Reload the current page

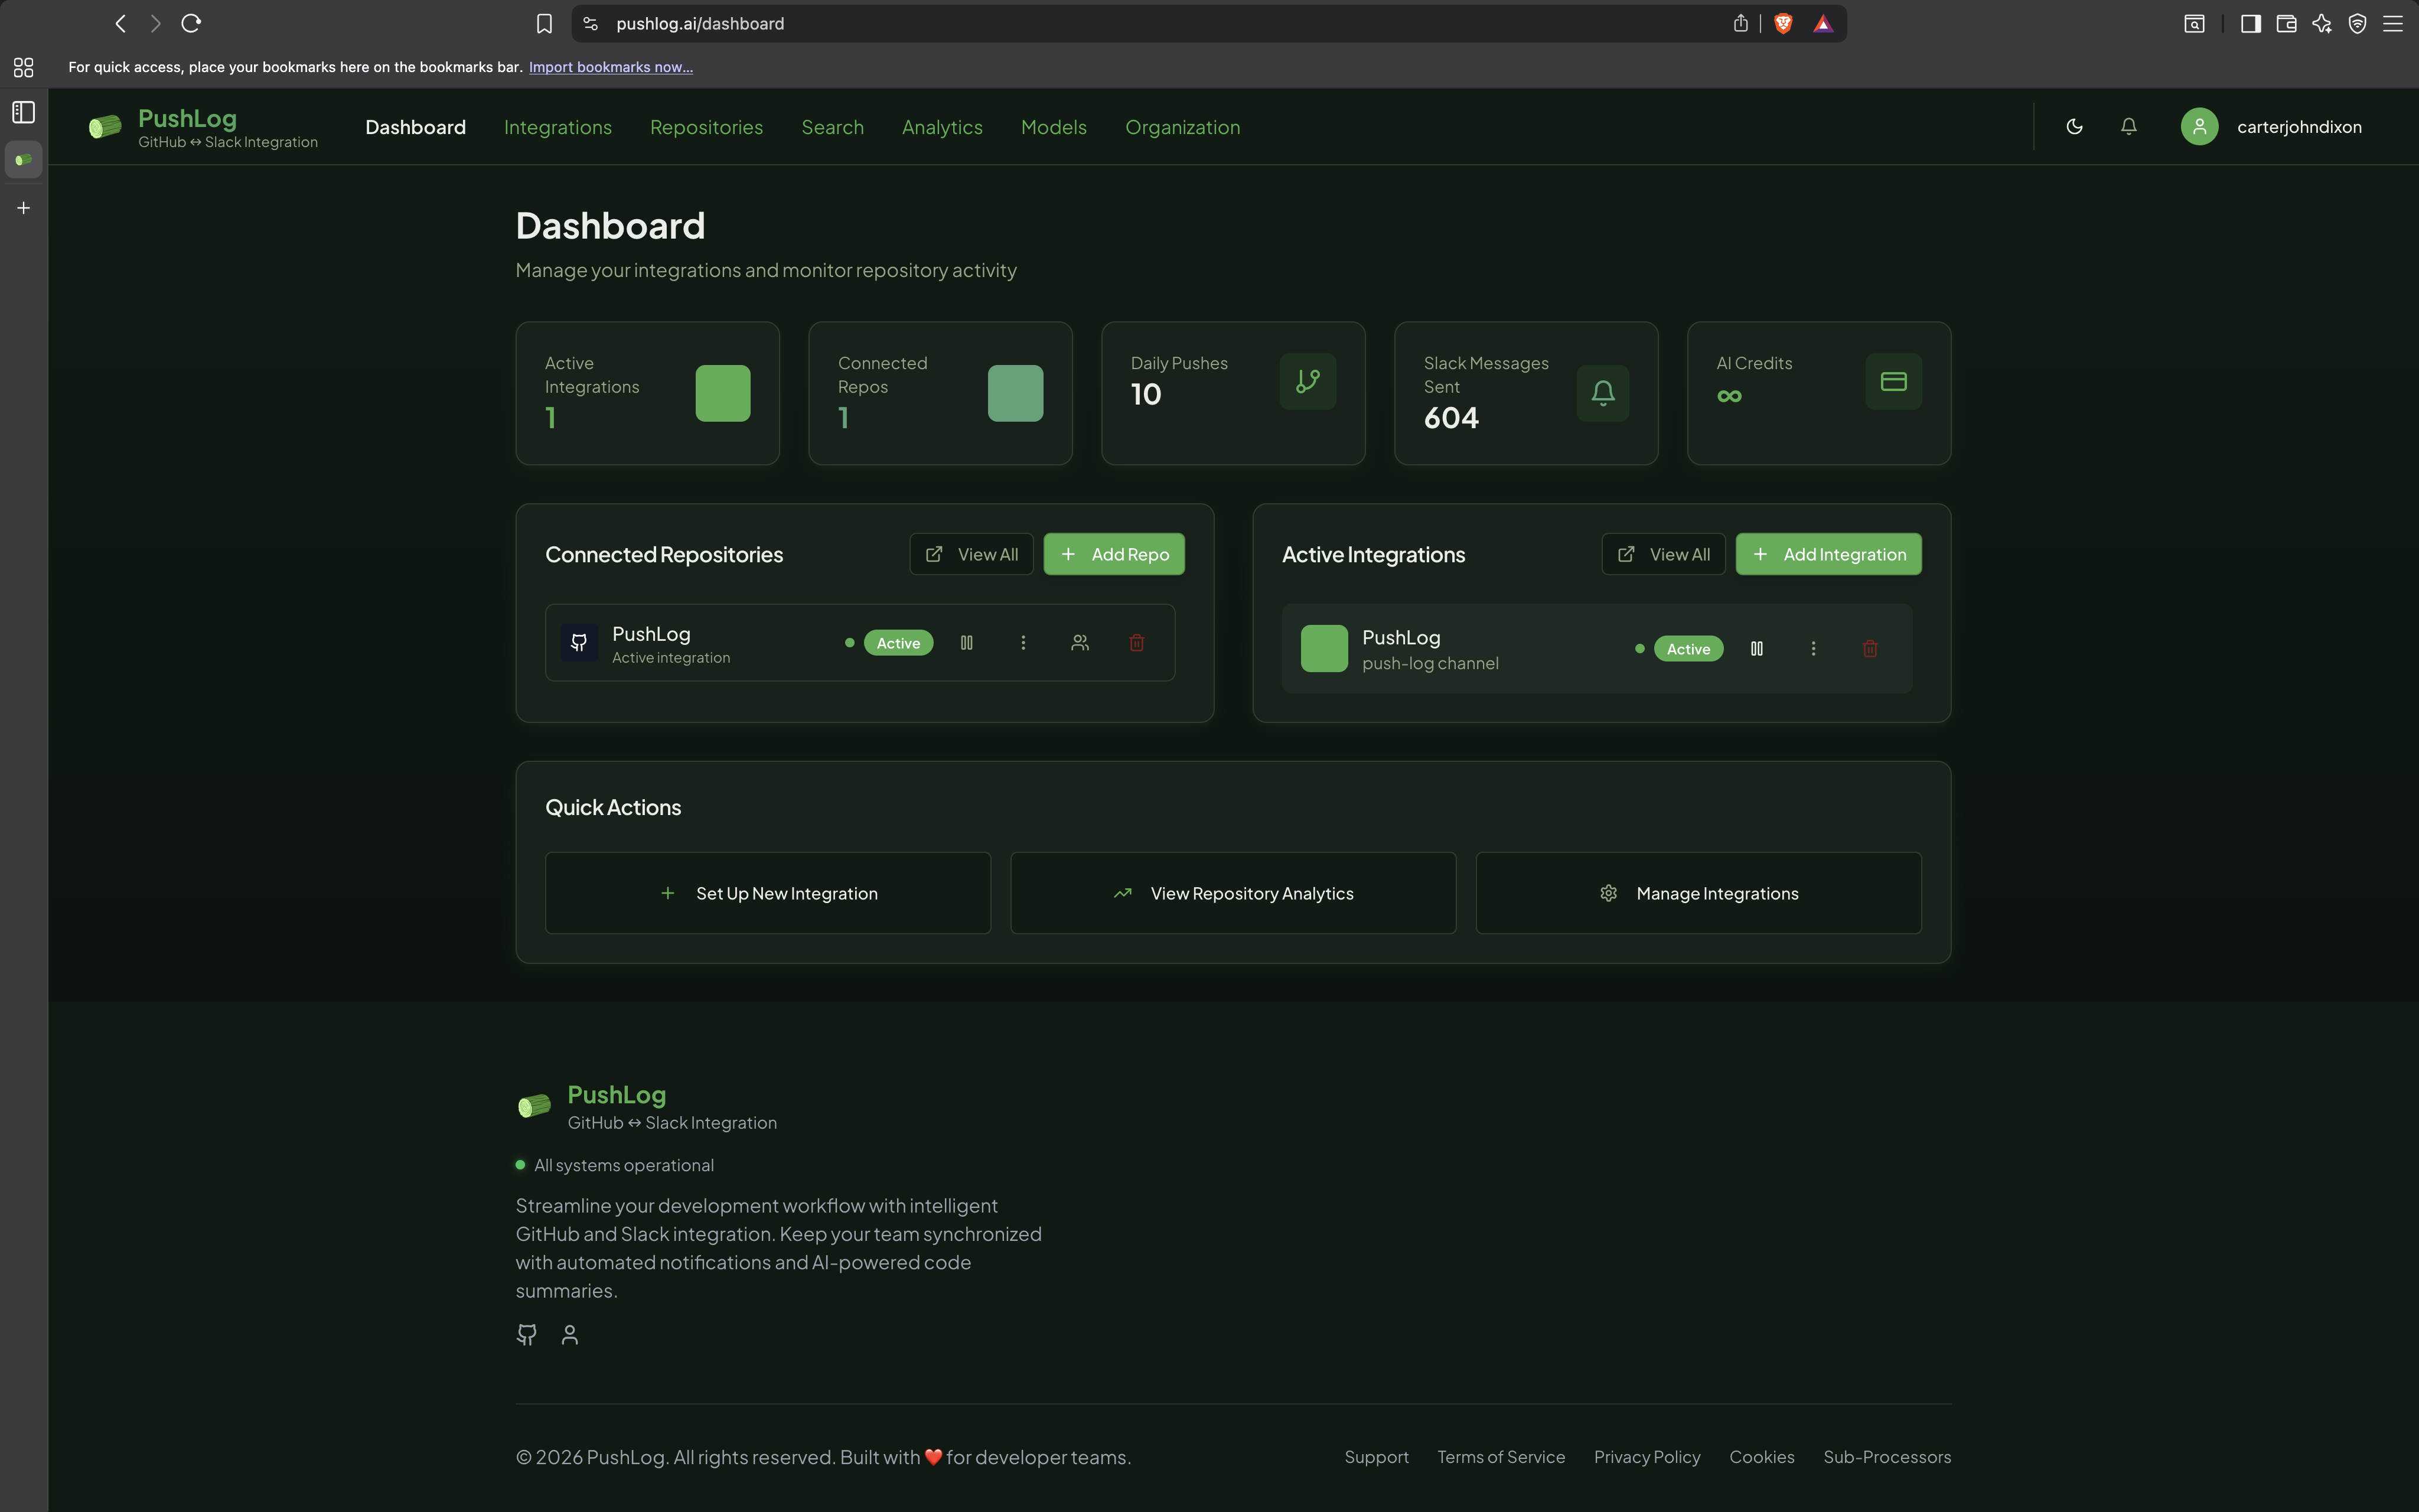pyautogui.click(x=191, y=23)
